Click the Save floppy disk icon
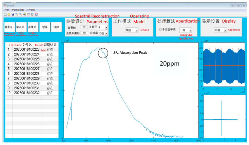Image resolution: width=249 pixels, height=145 pixels. (13, 14)
